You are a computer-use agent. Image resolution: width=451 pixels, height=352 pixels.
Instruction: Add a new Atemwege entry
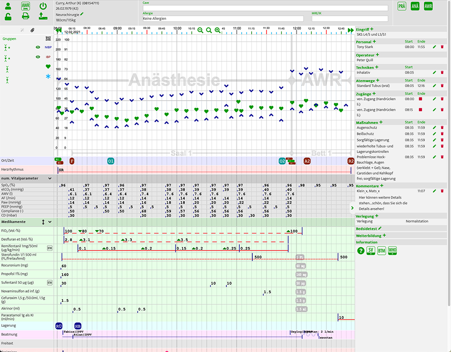(377, 80)
